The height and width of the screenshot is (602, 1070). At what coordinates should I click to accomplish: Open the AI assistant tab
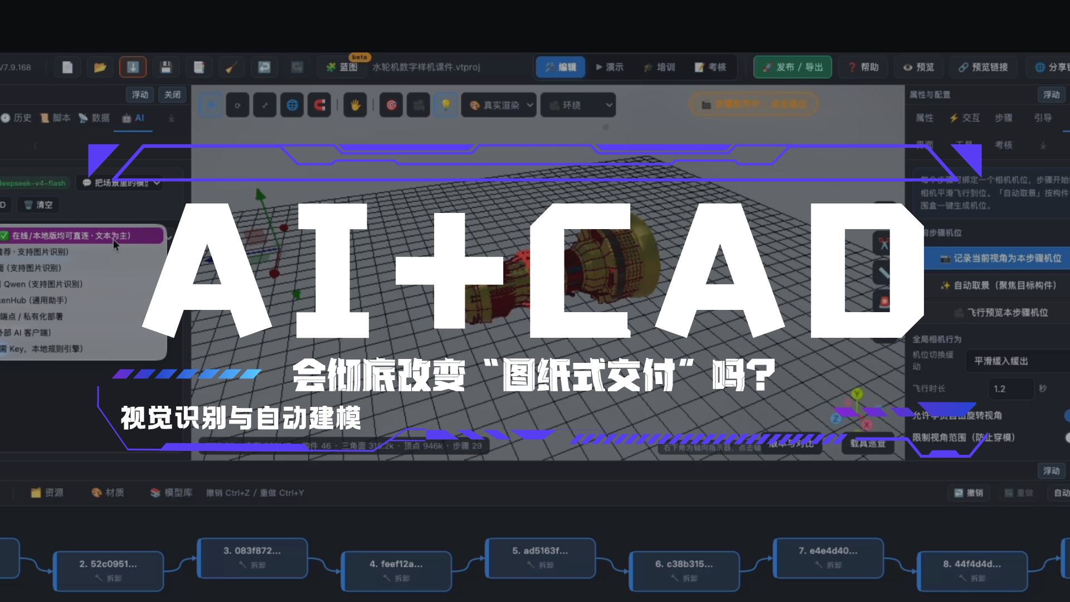pyautogui.click(x=133, y=118)
